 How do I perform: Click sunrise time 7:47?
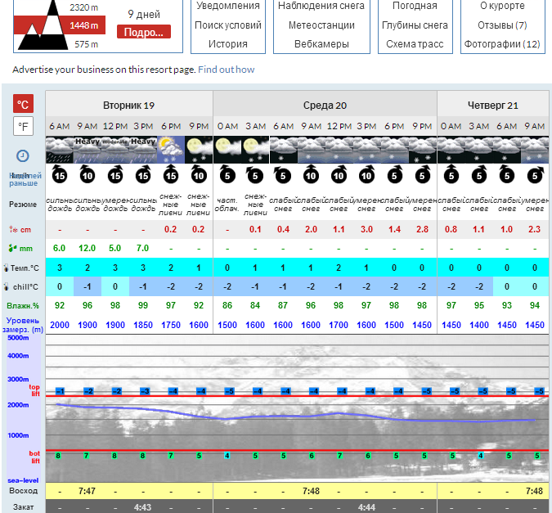click(x=87, y=491)
